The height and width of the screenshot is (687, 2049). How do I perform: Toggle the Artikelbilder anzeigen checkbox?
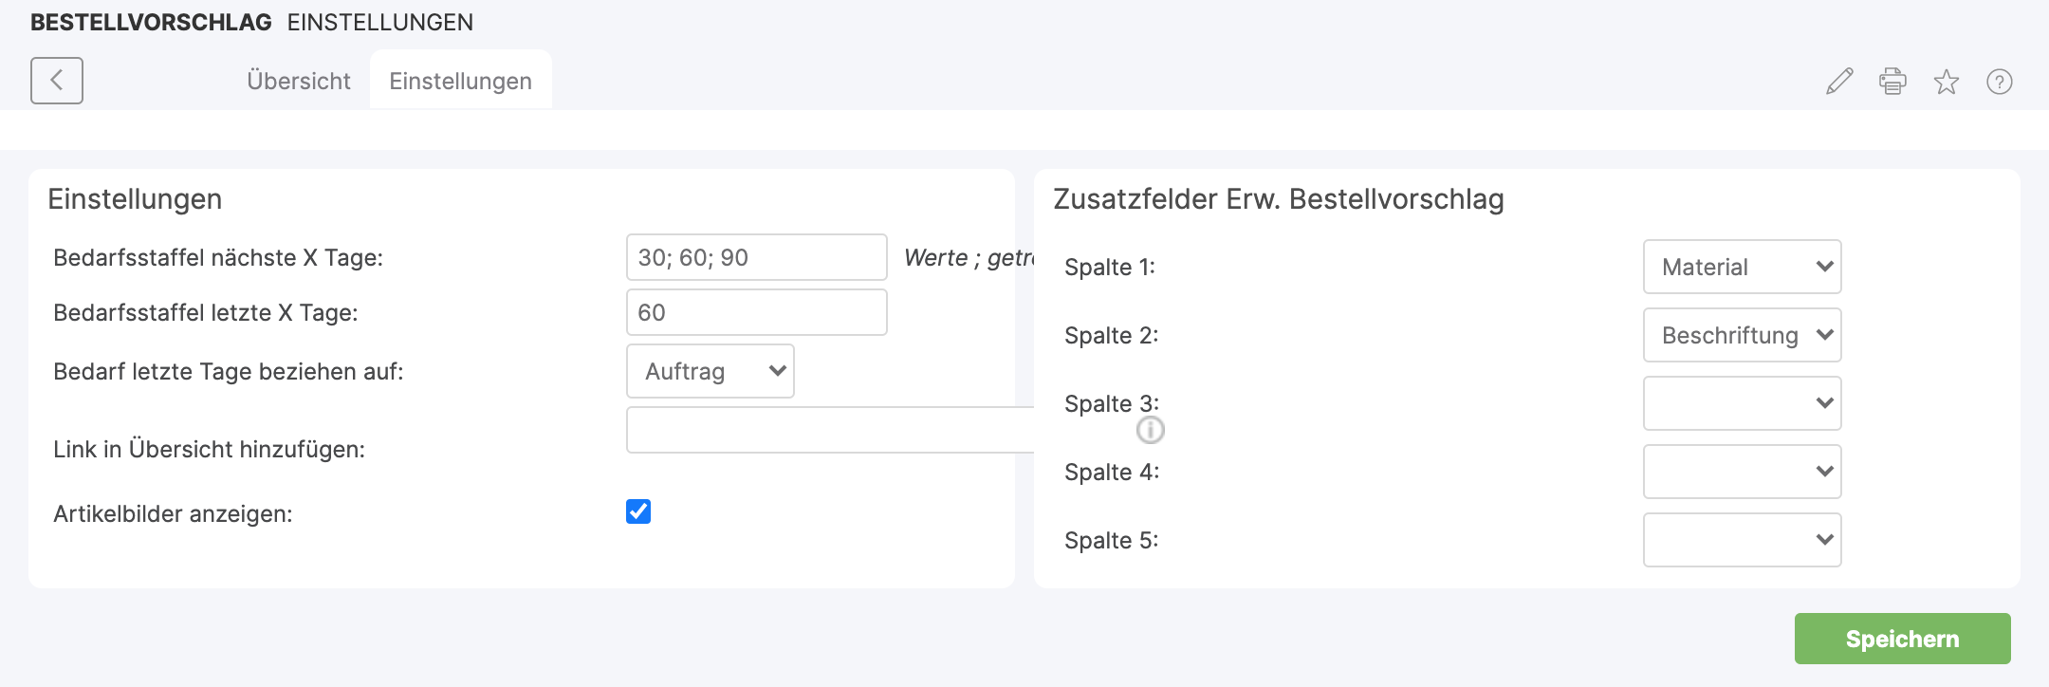click(x=638, y=511)
